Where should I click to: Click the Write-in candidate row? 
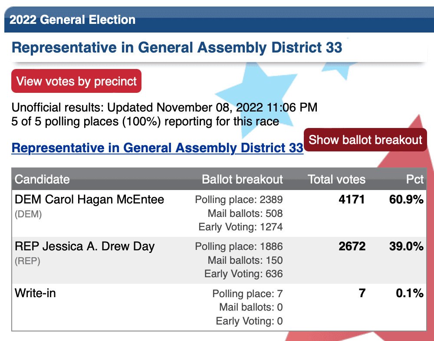(x=219, y=307)
